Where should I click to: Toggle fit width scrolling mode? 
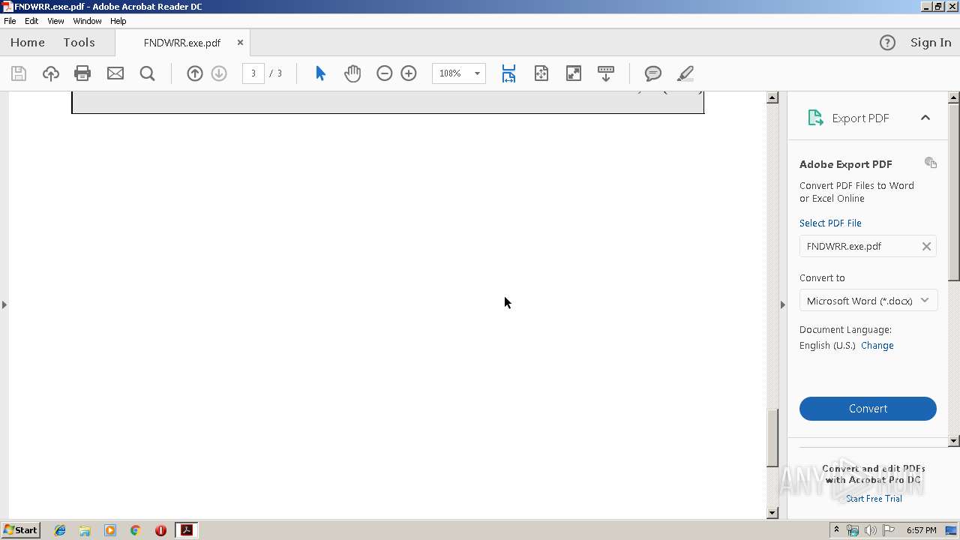(508, 73)
